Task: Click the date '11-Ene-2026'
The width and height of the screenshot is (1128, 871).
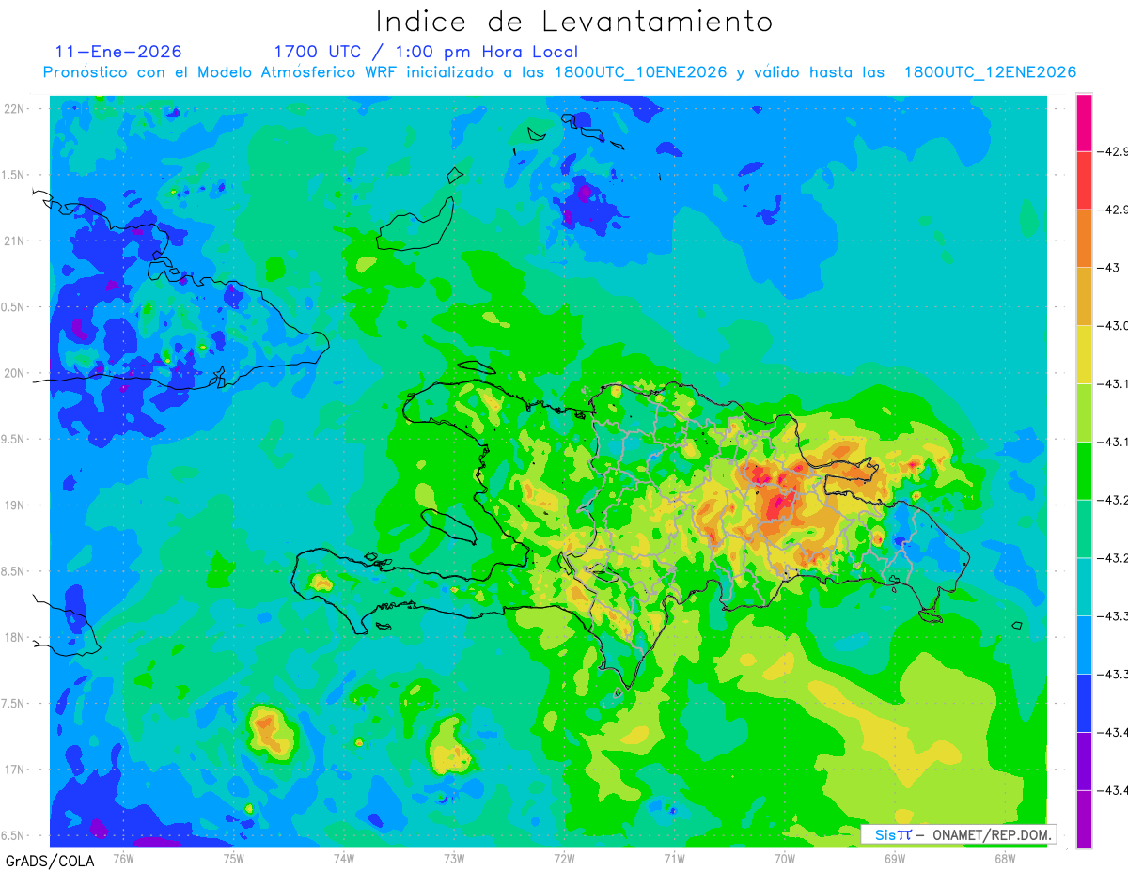Action: point(118,52)
